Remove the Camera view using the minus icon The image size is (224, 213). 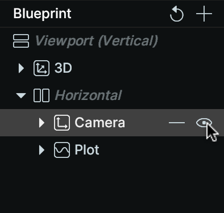pos(177,123)
